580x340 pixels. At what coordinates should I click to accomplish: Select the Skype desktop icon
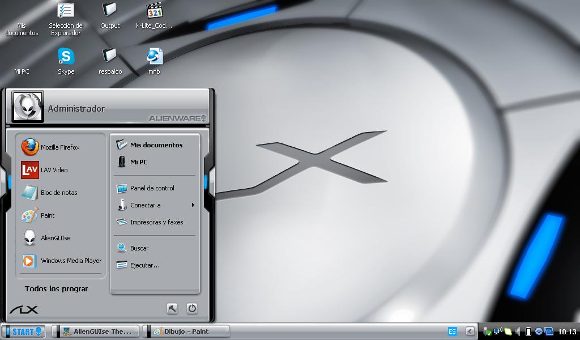(x=66, y=61)
